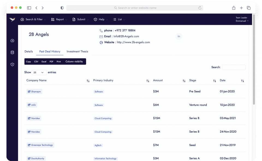262x161 pixels.
Task: Switch to the Details tab
Action: point(29,51)
